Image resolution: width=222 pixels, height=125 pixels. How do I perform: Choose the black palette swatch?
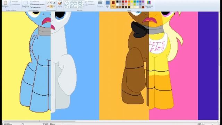(x=117, y=1)
